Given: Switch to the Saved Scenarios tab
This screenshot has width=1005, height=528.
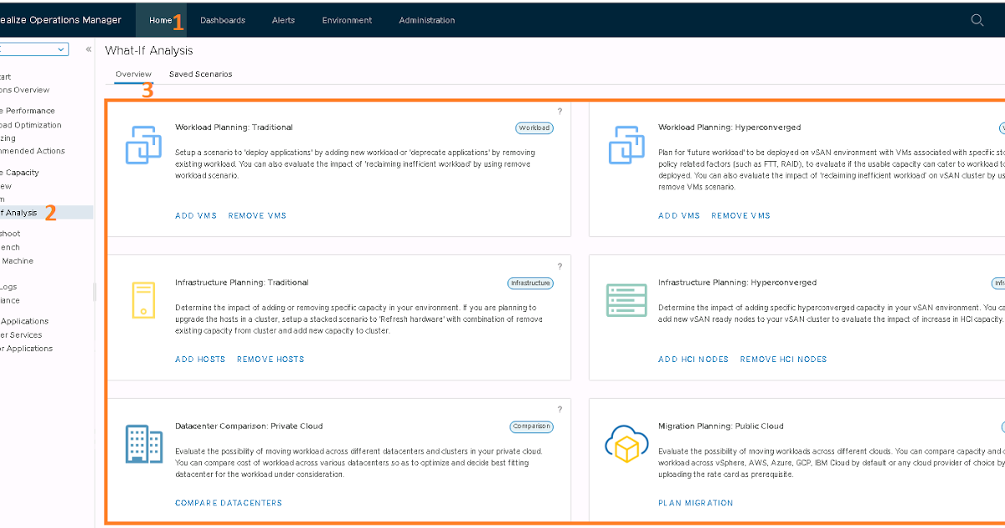Looking at the screenshot, I should coord(200,75).
